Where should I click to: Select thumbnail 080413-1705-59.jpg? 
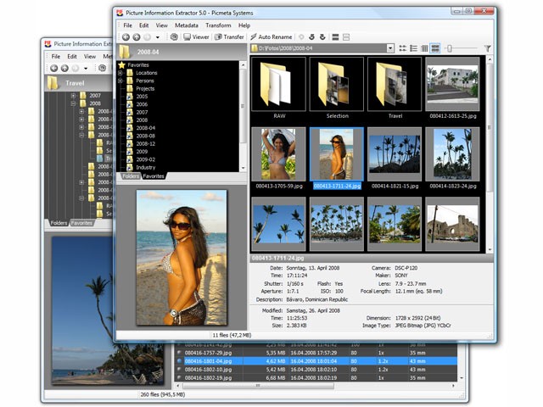pos(279,154)
